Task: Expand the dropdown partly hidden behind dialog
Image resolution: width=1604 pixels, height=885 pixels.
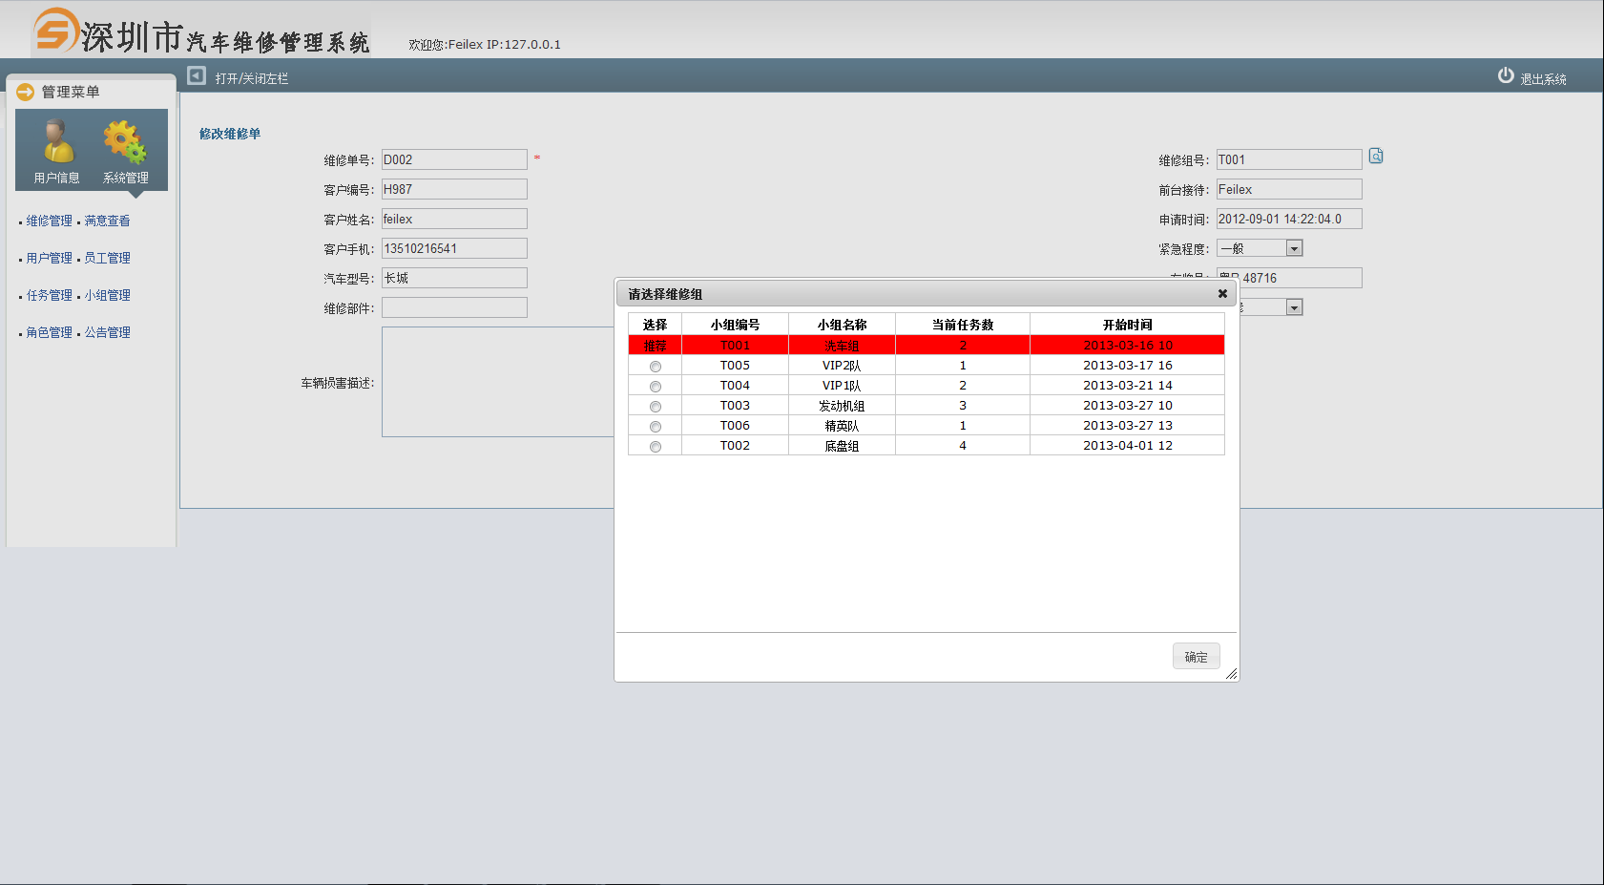Action: pos(1294,307)
